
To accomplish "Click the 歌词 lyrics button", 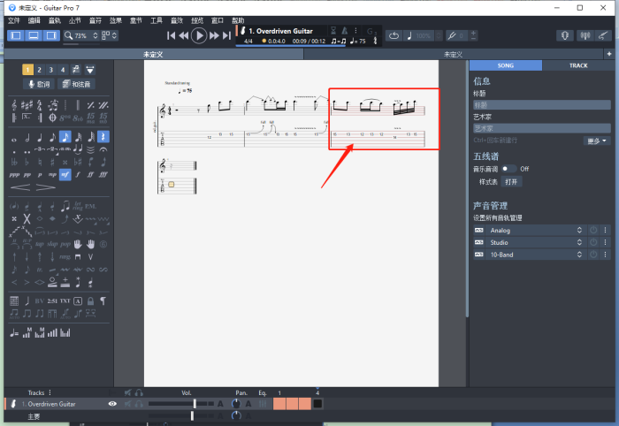I will tap(38, 84).
